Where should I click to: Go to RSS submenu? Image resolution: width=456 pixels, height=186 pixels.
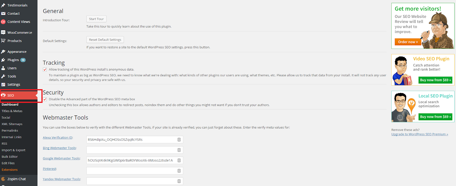(x=4, y=144)
